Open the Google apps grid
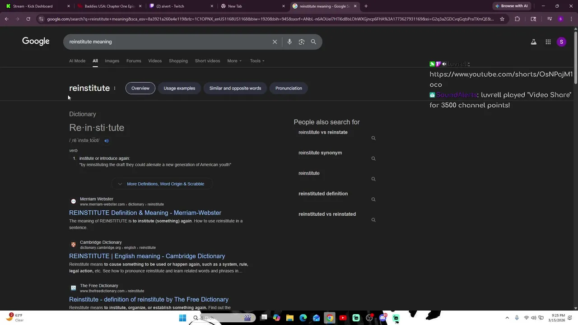 548,42
